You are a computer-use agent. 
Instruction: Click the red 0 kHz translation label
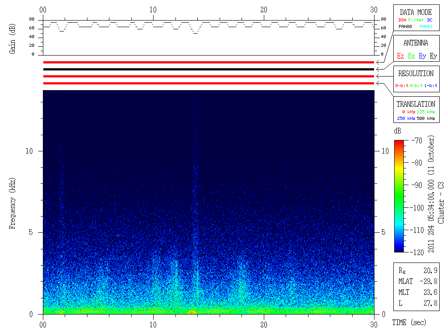click(409, 112)
